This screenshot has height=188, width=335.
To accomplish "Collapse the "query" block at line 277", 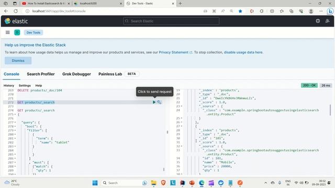I will [15, 122].
